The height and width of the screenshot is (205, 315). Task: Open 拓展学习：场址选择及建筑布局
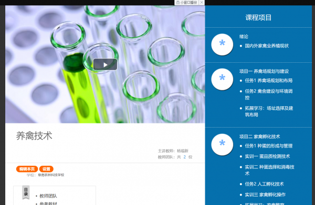(269, 111)
